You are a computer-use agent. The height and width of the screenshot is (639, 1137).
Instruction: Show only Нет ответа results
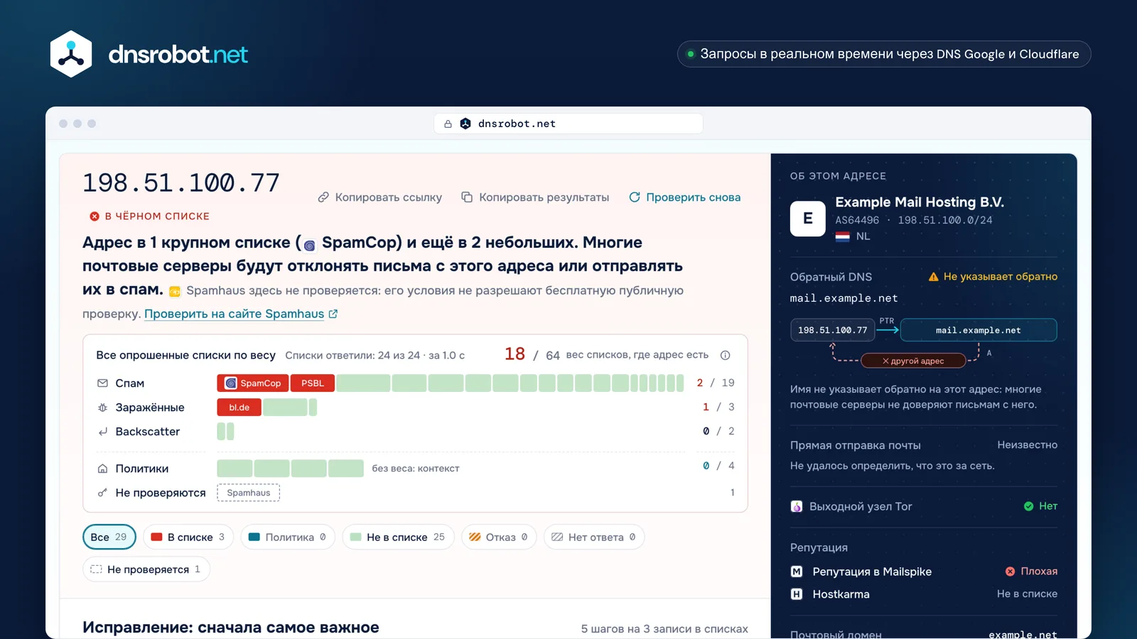click(594, 537)
